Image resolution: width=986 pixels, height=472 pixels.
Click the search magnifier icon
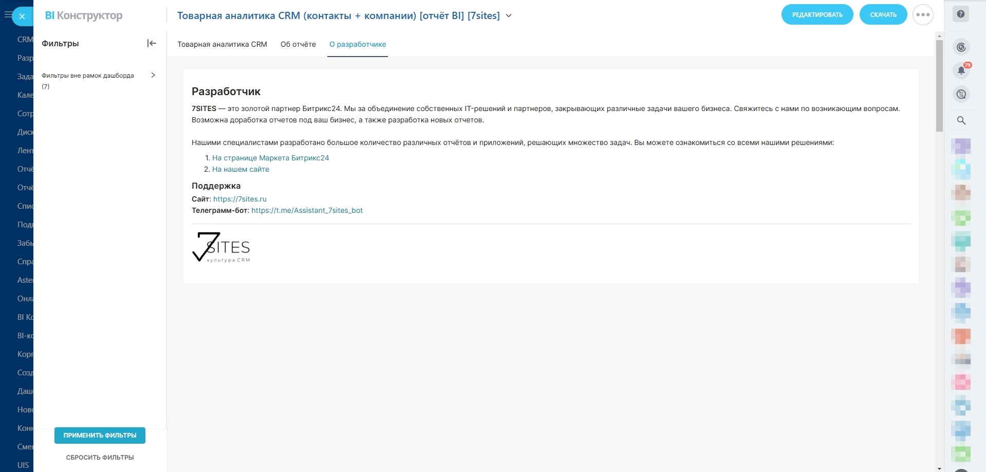(x=961, y=120)
